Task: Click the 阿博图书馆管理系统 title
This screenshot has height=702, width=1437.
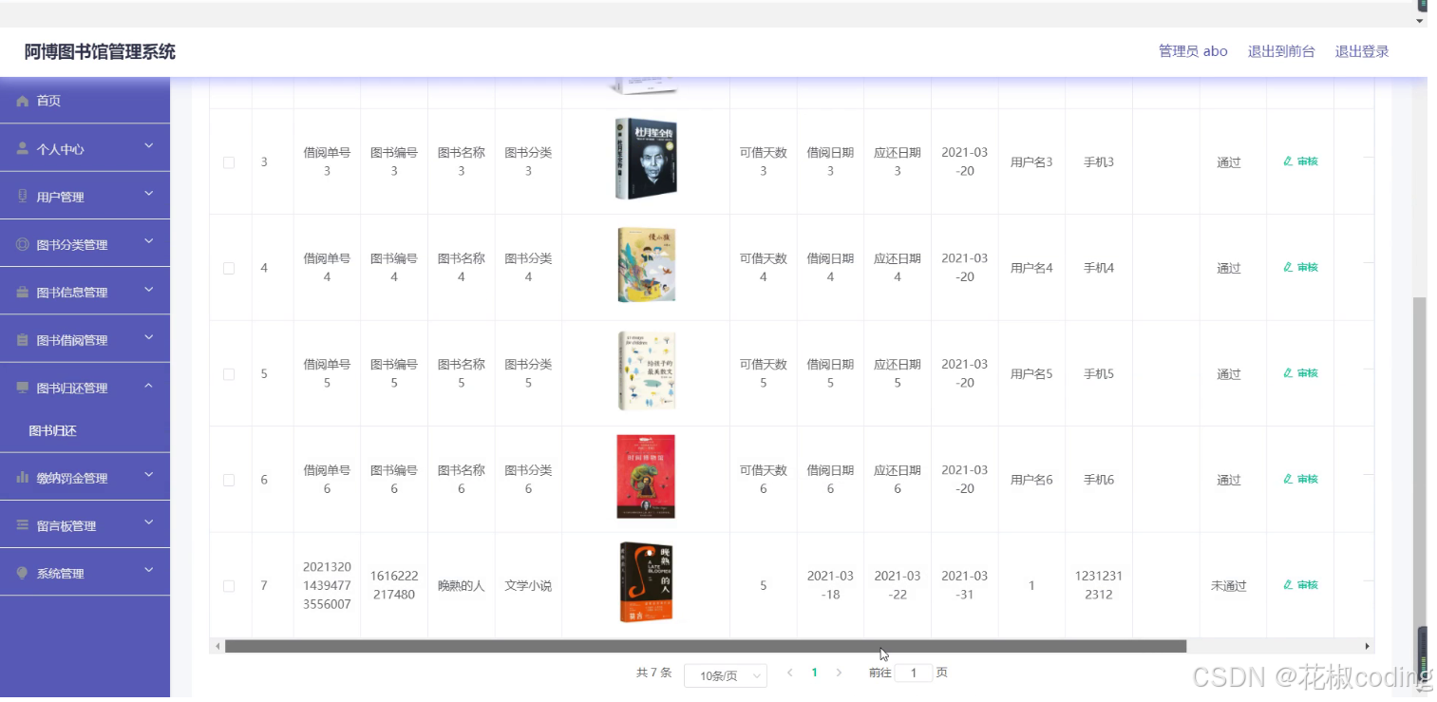Action: 100,52
